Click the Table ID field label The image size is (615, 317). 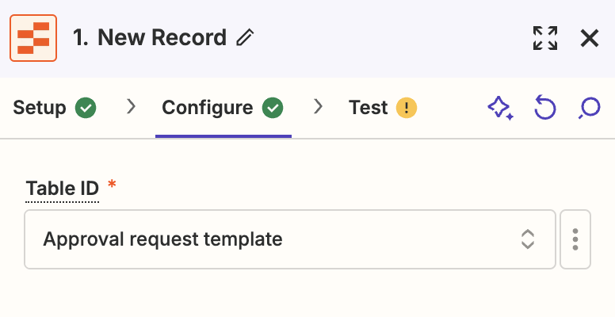pyautogui.click(x=63, y=189)
